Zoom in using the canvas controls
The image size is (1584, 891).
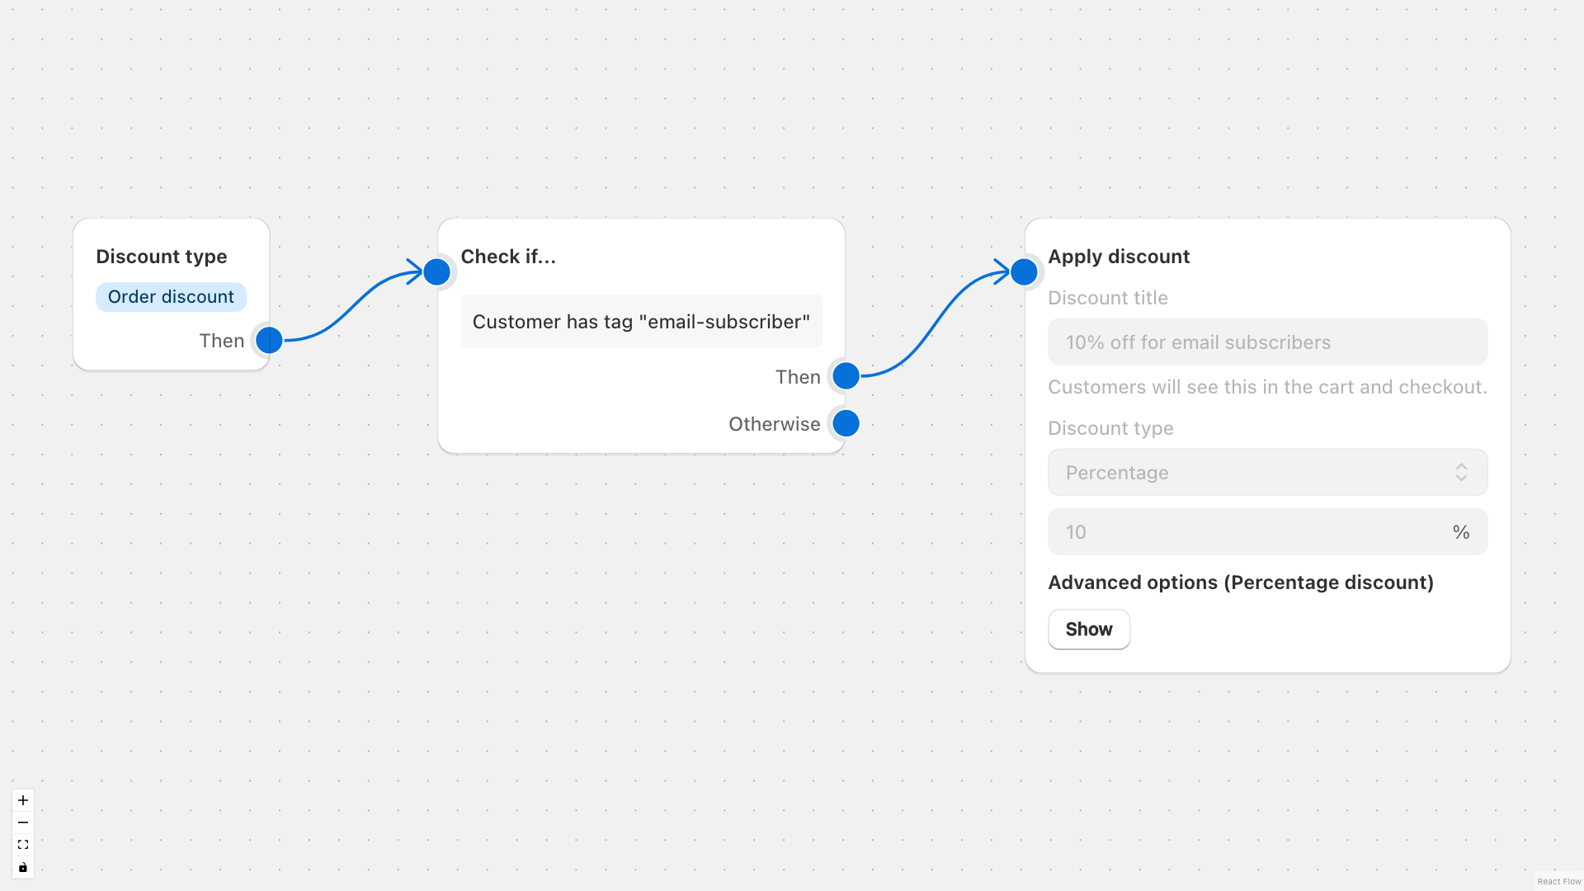(22, 799)
